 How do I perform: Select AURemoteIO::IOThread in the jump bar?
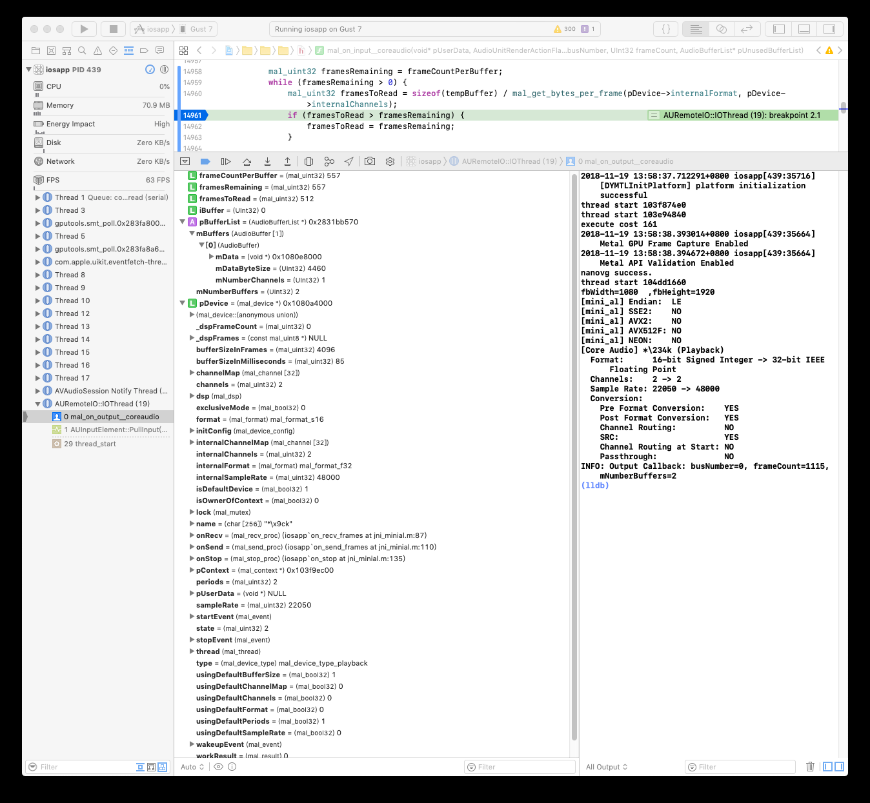(510, 161)
